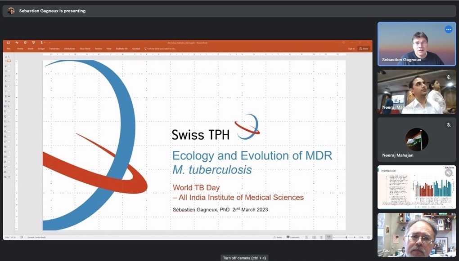Click the Redo icon in Quick Access Toolbar
The width and height of the screenshot is (459, 261).
click(25, 43)
